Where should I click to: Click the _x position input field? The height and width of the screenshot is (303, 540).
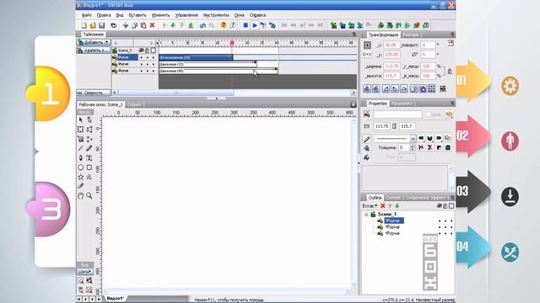pos(391,45)
